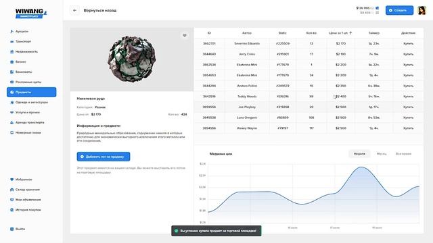Open Одежда и аксессуары section
This screenshot has width=433, height=243.
31,102
